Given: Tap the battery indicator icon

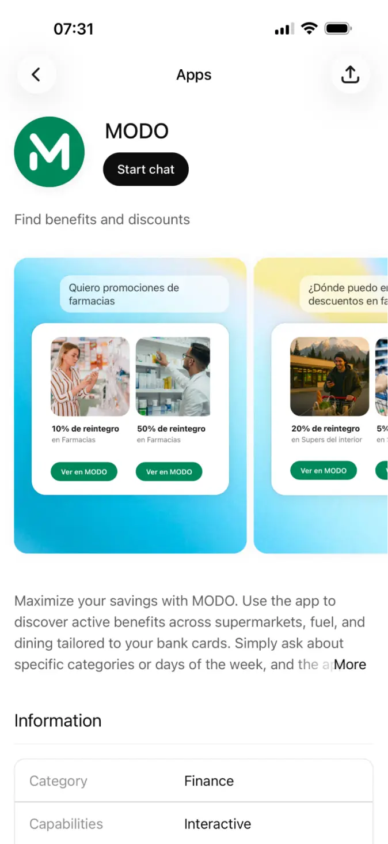Looking at the screenshot, I should tap(338, 28).
